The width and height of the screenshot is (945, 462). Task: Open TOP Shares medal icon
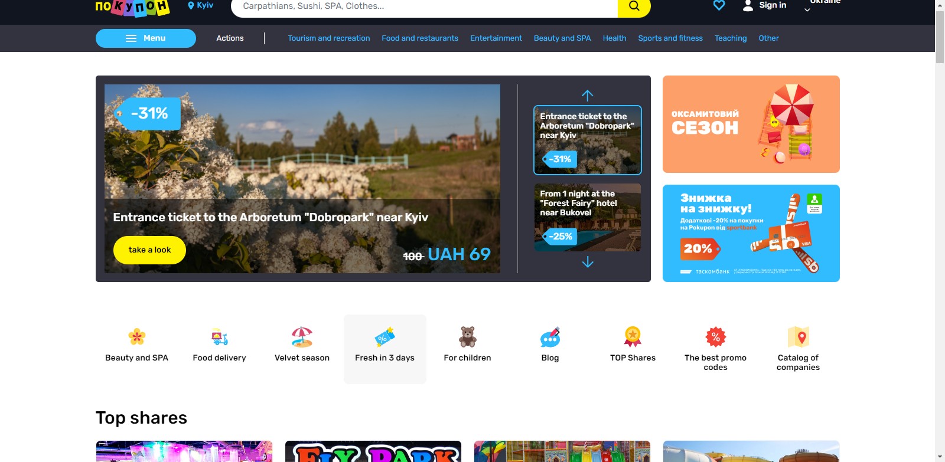click(633, 337)
